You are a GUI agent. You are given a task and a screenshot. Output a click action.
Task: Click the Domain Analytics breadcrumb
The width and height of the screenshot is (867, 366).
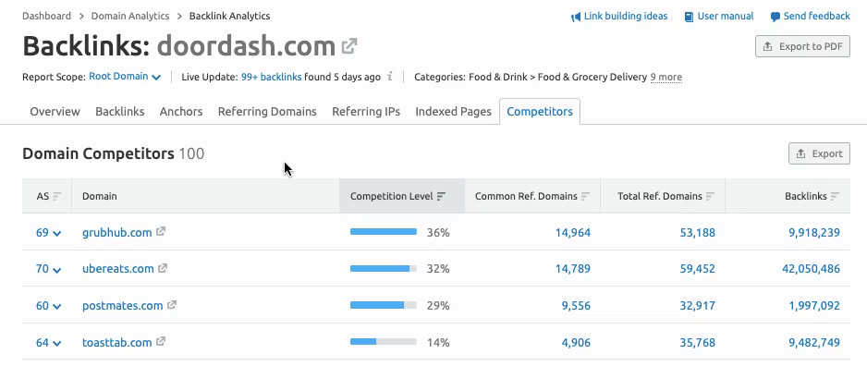tap(130, 16)
